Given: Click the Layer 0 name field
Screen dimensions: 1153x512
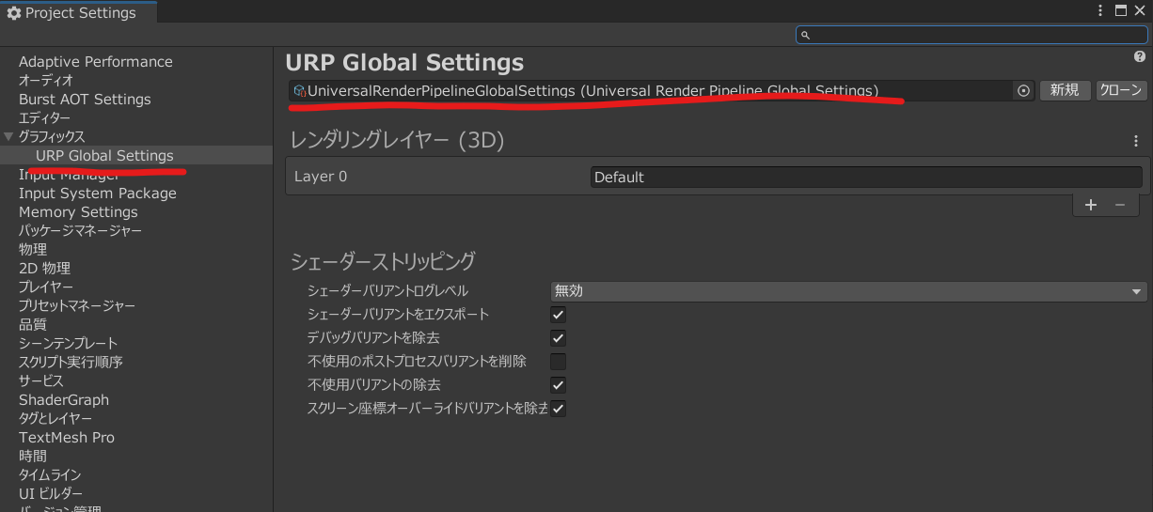Looking at the screenshot, I should pos(865,177).
